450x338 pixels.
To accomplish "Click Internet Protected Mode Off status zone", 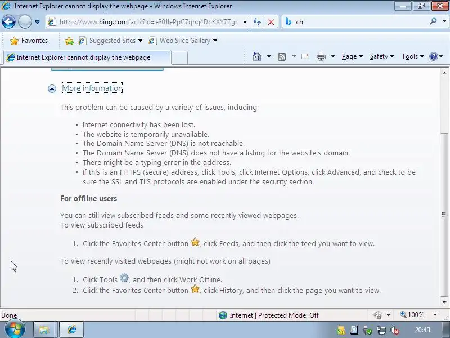I will (x=268, y=315).
